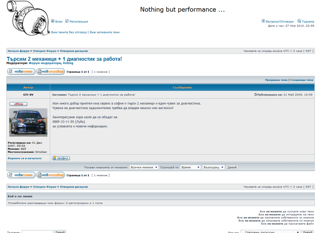Image resolution: width=321 pixels, height=233 pixels.
Task: Open the Време sort dropdown
Action: pos(190,167)
